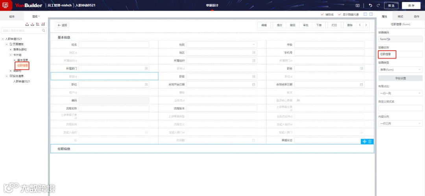Switch to the 组件 tab
Screen dimensions: 425x196
[12, 16]
